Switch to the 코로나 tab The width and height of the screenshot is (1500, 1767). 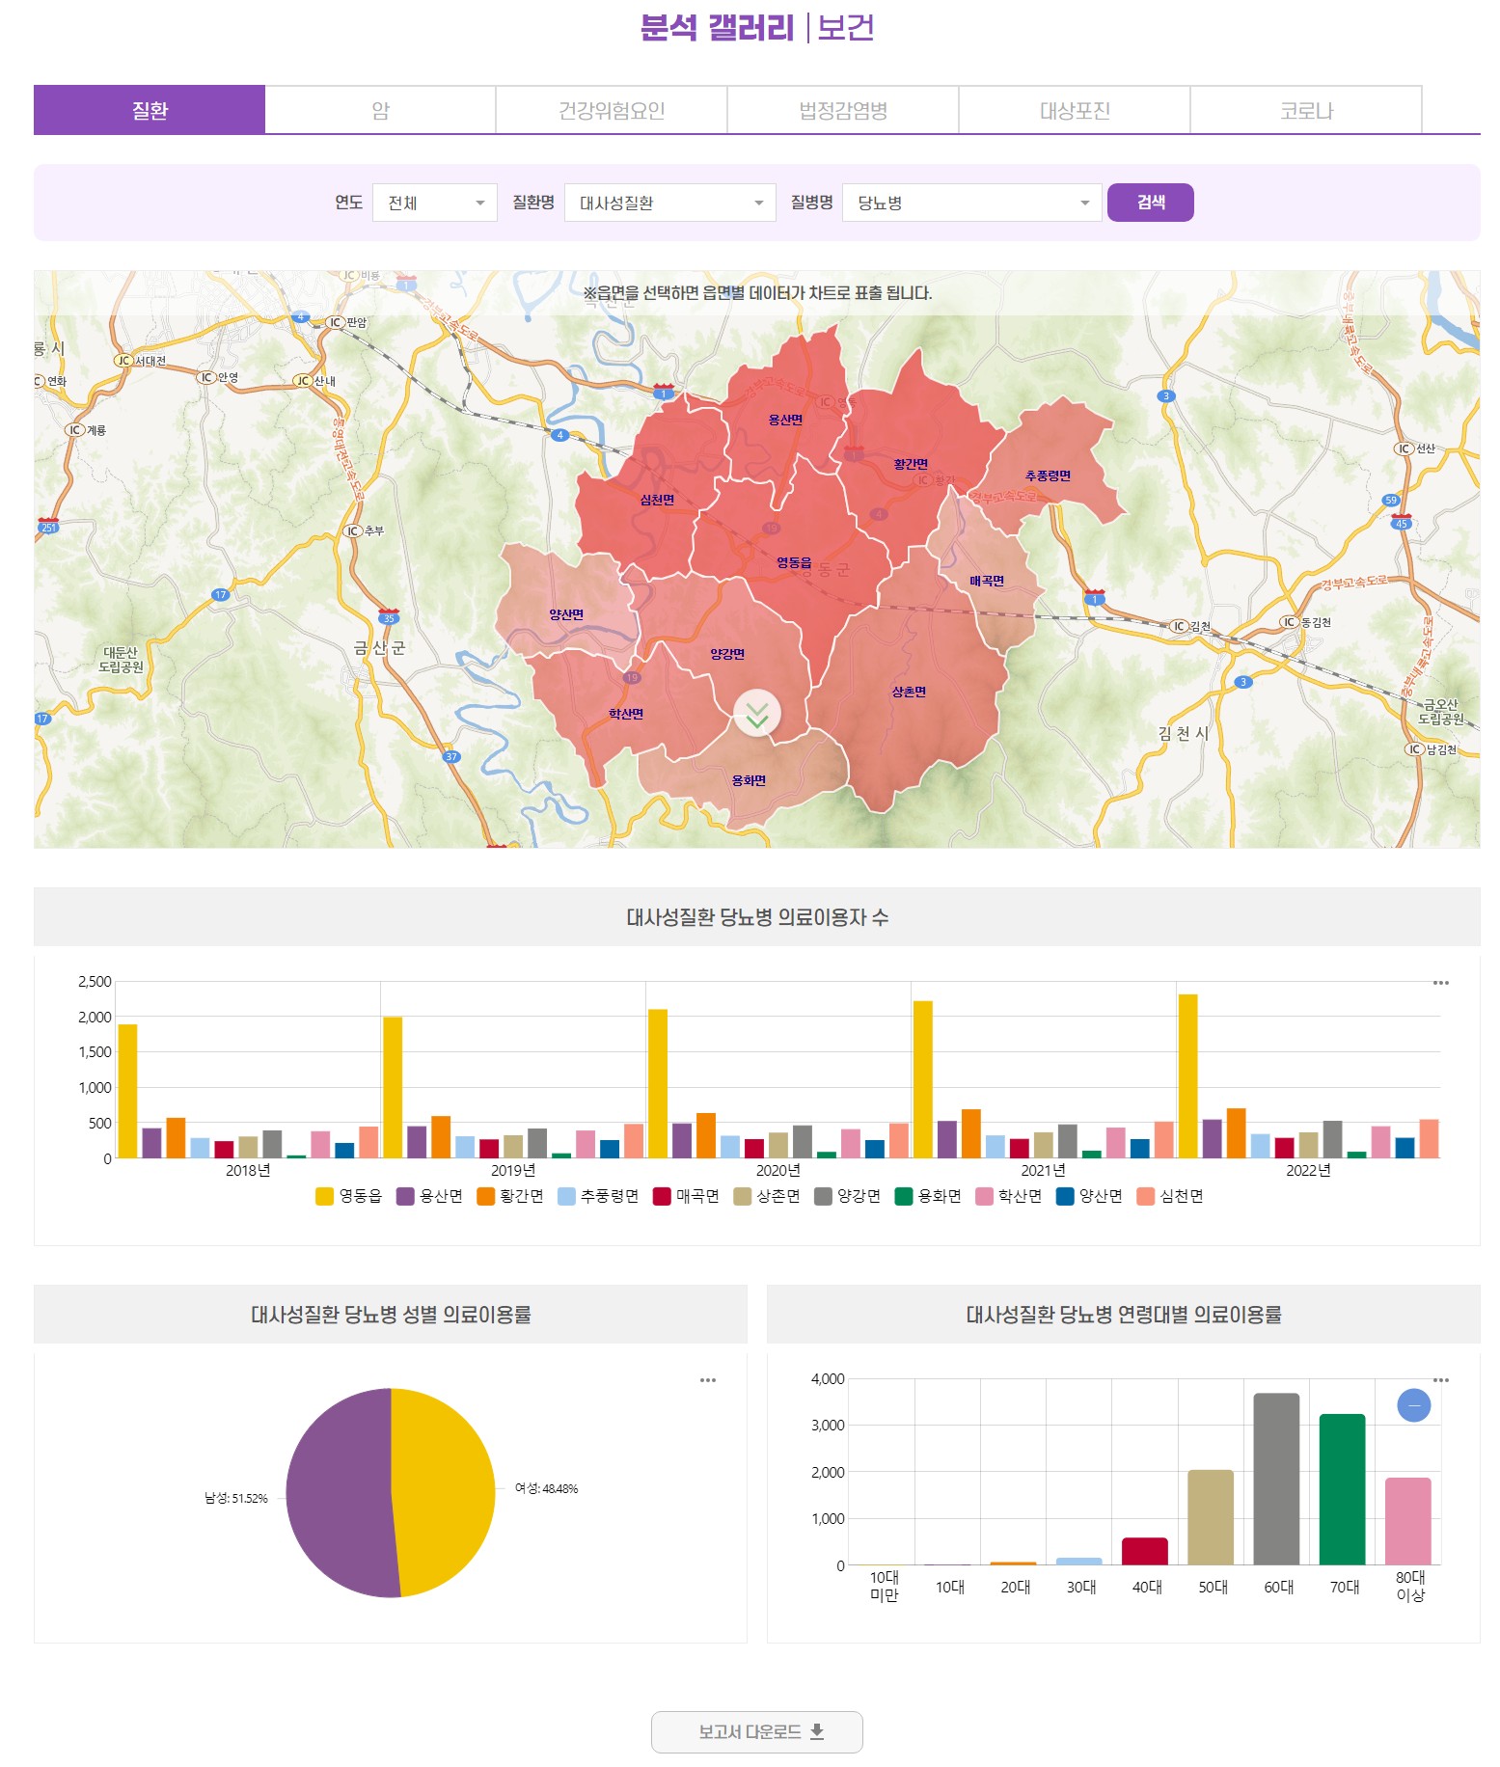coord(1305,110)
